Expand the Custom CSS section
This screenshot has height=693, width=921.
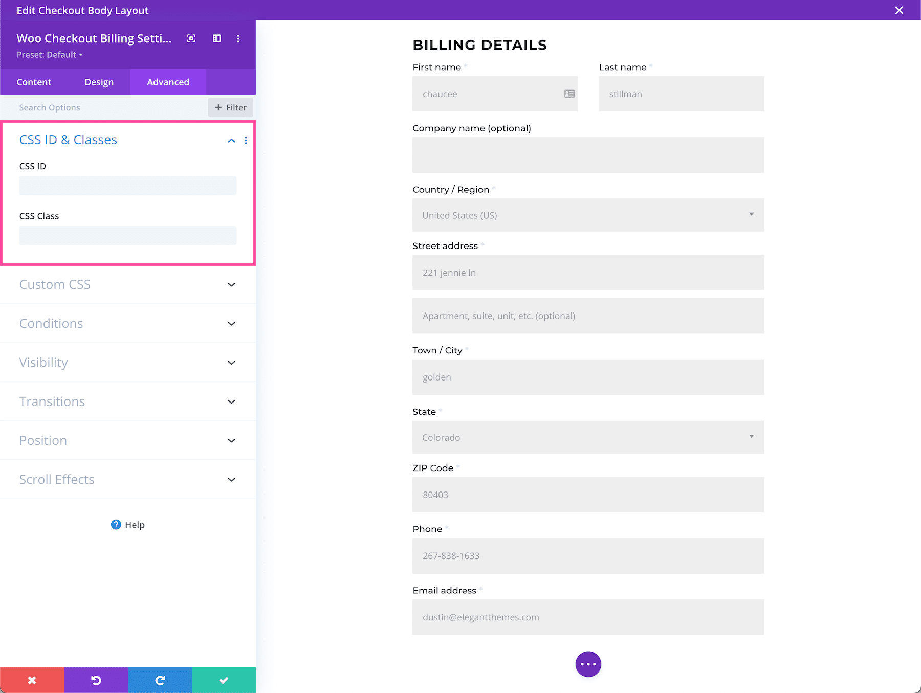point(231,285)
